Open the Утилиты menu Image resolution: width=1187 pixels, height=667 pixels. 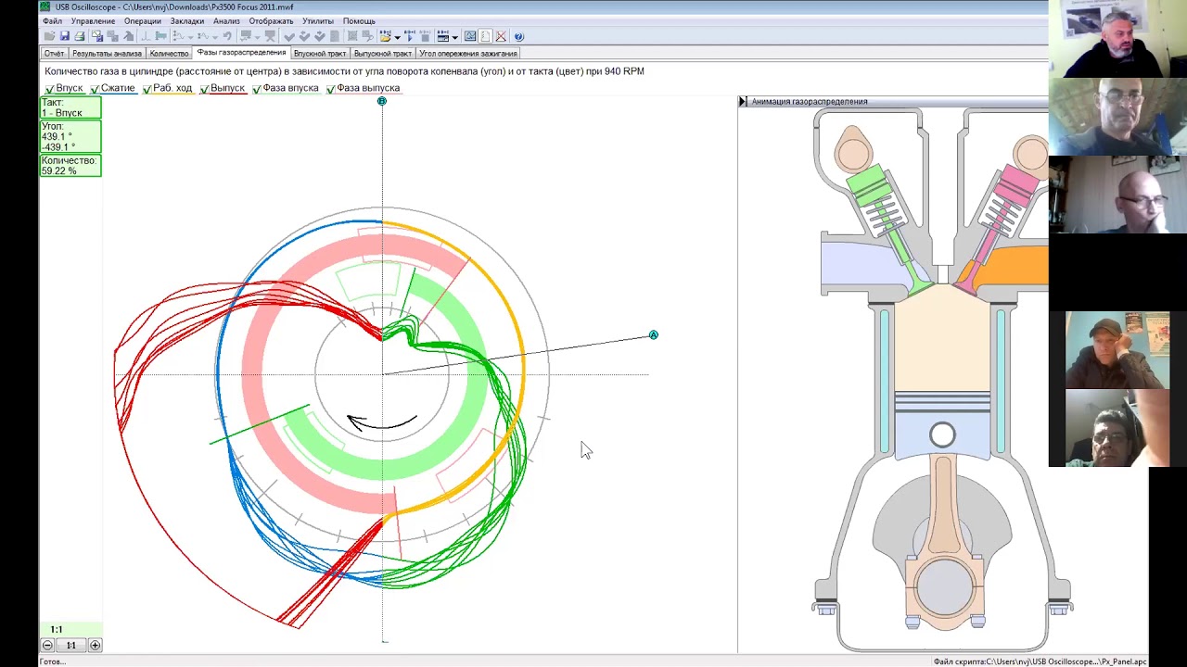318,21
